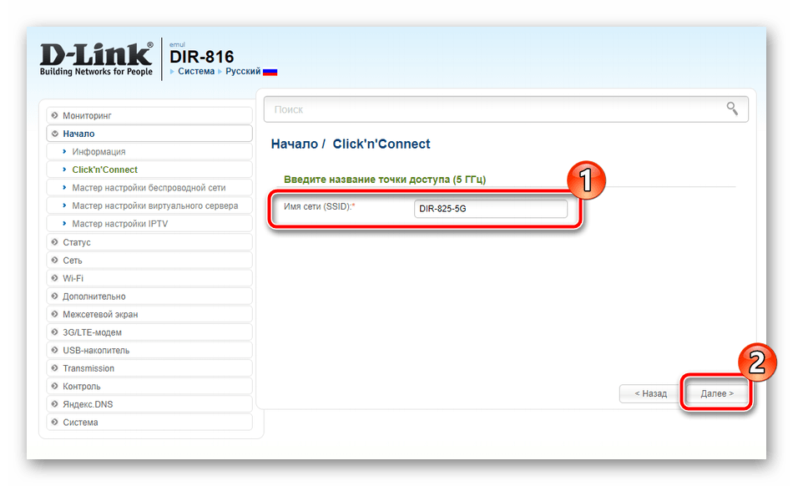
Task: Focus the Поиск search box
Action: [x=506, y=109]
